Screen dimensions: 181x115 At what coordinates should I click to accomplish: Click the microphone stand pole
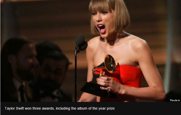point(76,74)
